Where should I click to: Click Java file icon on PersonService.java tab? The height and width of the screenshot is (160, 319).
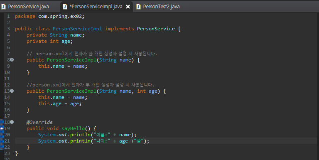coord(3,7)
